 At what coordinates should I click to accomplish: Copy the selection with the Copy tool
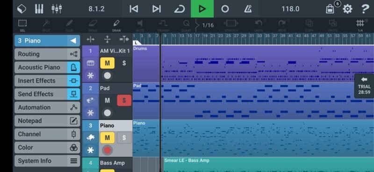(x=309, y=26)
